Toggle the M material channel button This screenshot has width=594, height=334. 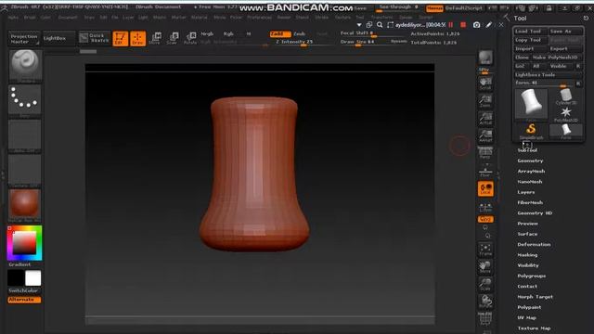coord(249,33)
